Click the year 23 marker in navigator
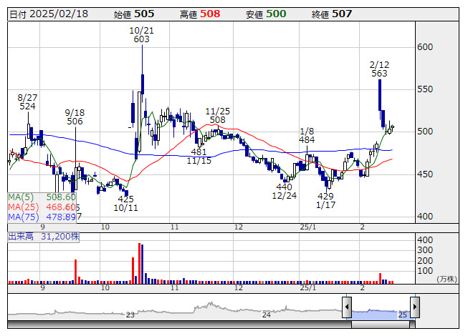The height and width of the screenshot is (336, 468). pyautogui.click(x=130, y=315)
